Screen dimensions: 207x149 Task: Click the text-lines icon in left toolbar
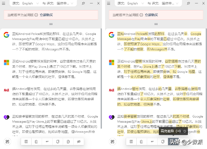pyautogui.click(x=47, y=142)
